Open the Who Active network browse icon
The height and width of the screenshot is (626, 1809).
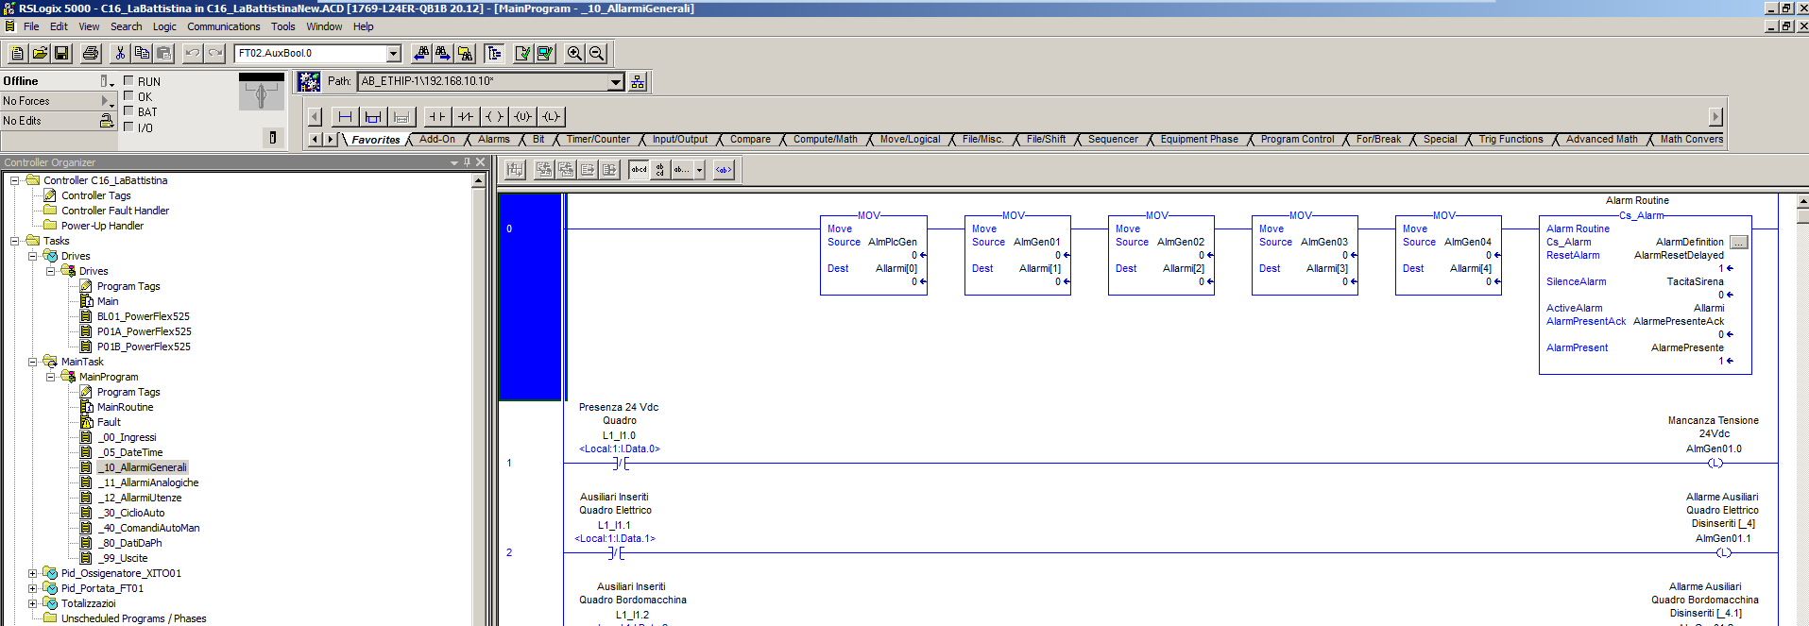639,82
